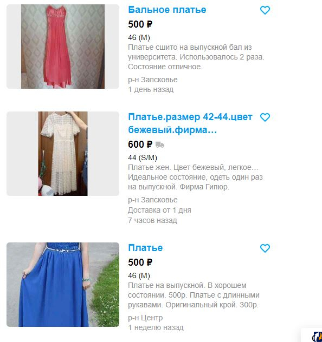Select description mentioning Фирма Гипюр
This screenshot has height=342, width=322.
point(195,177)
